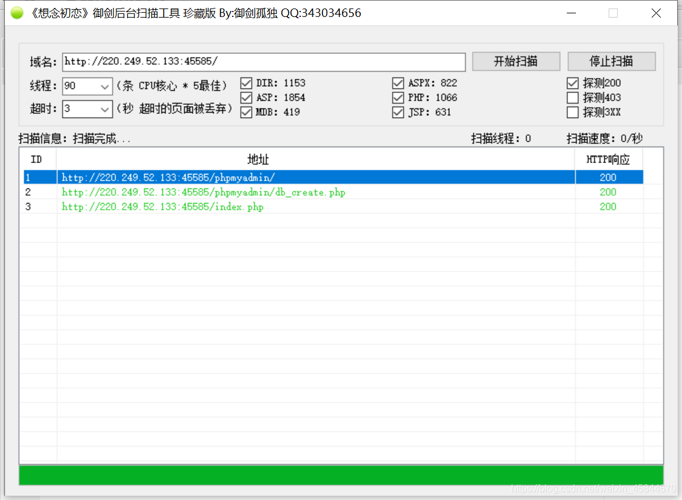Uncheck the PHP dictionary checkbox
This screenshot has height=500, width=682.
[x=398, y=98]
